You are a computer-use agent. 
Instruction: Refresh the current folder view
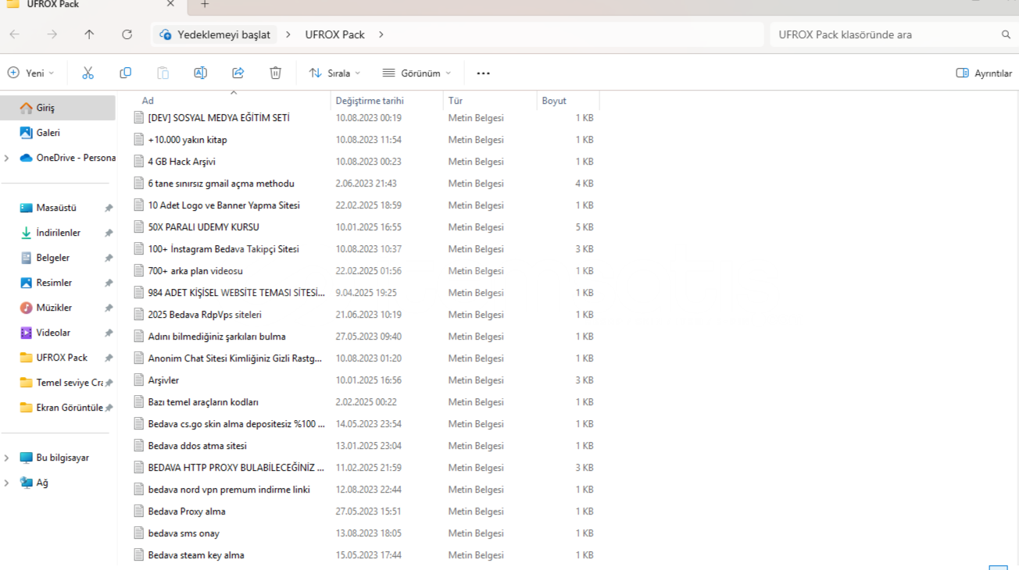tap(127, 34)
